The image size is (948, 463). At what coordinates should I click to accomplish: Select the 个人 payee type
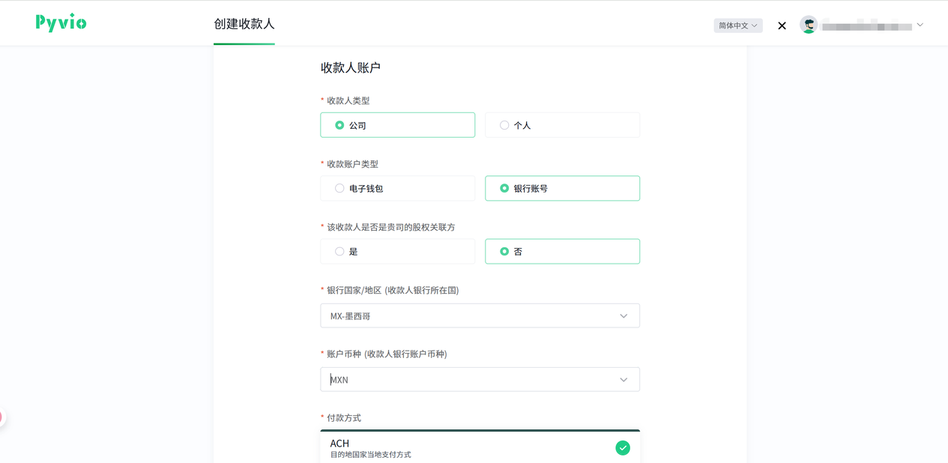coord(562,125)
